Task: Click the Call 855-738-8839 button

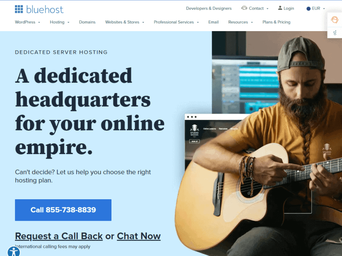Action: [x=63, y=210]
